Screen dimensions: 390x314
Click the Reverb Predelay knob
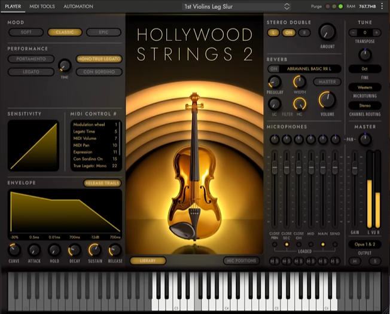click(275, 81)
